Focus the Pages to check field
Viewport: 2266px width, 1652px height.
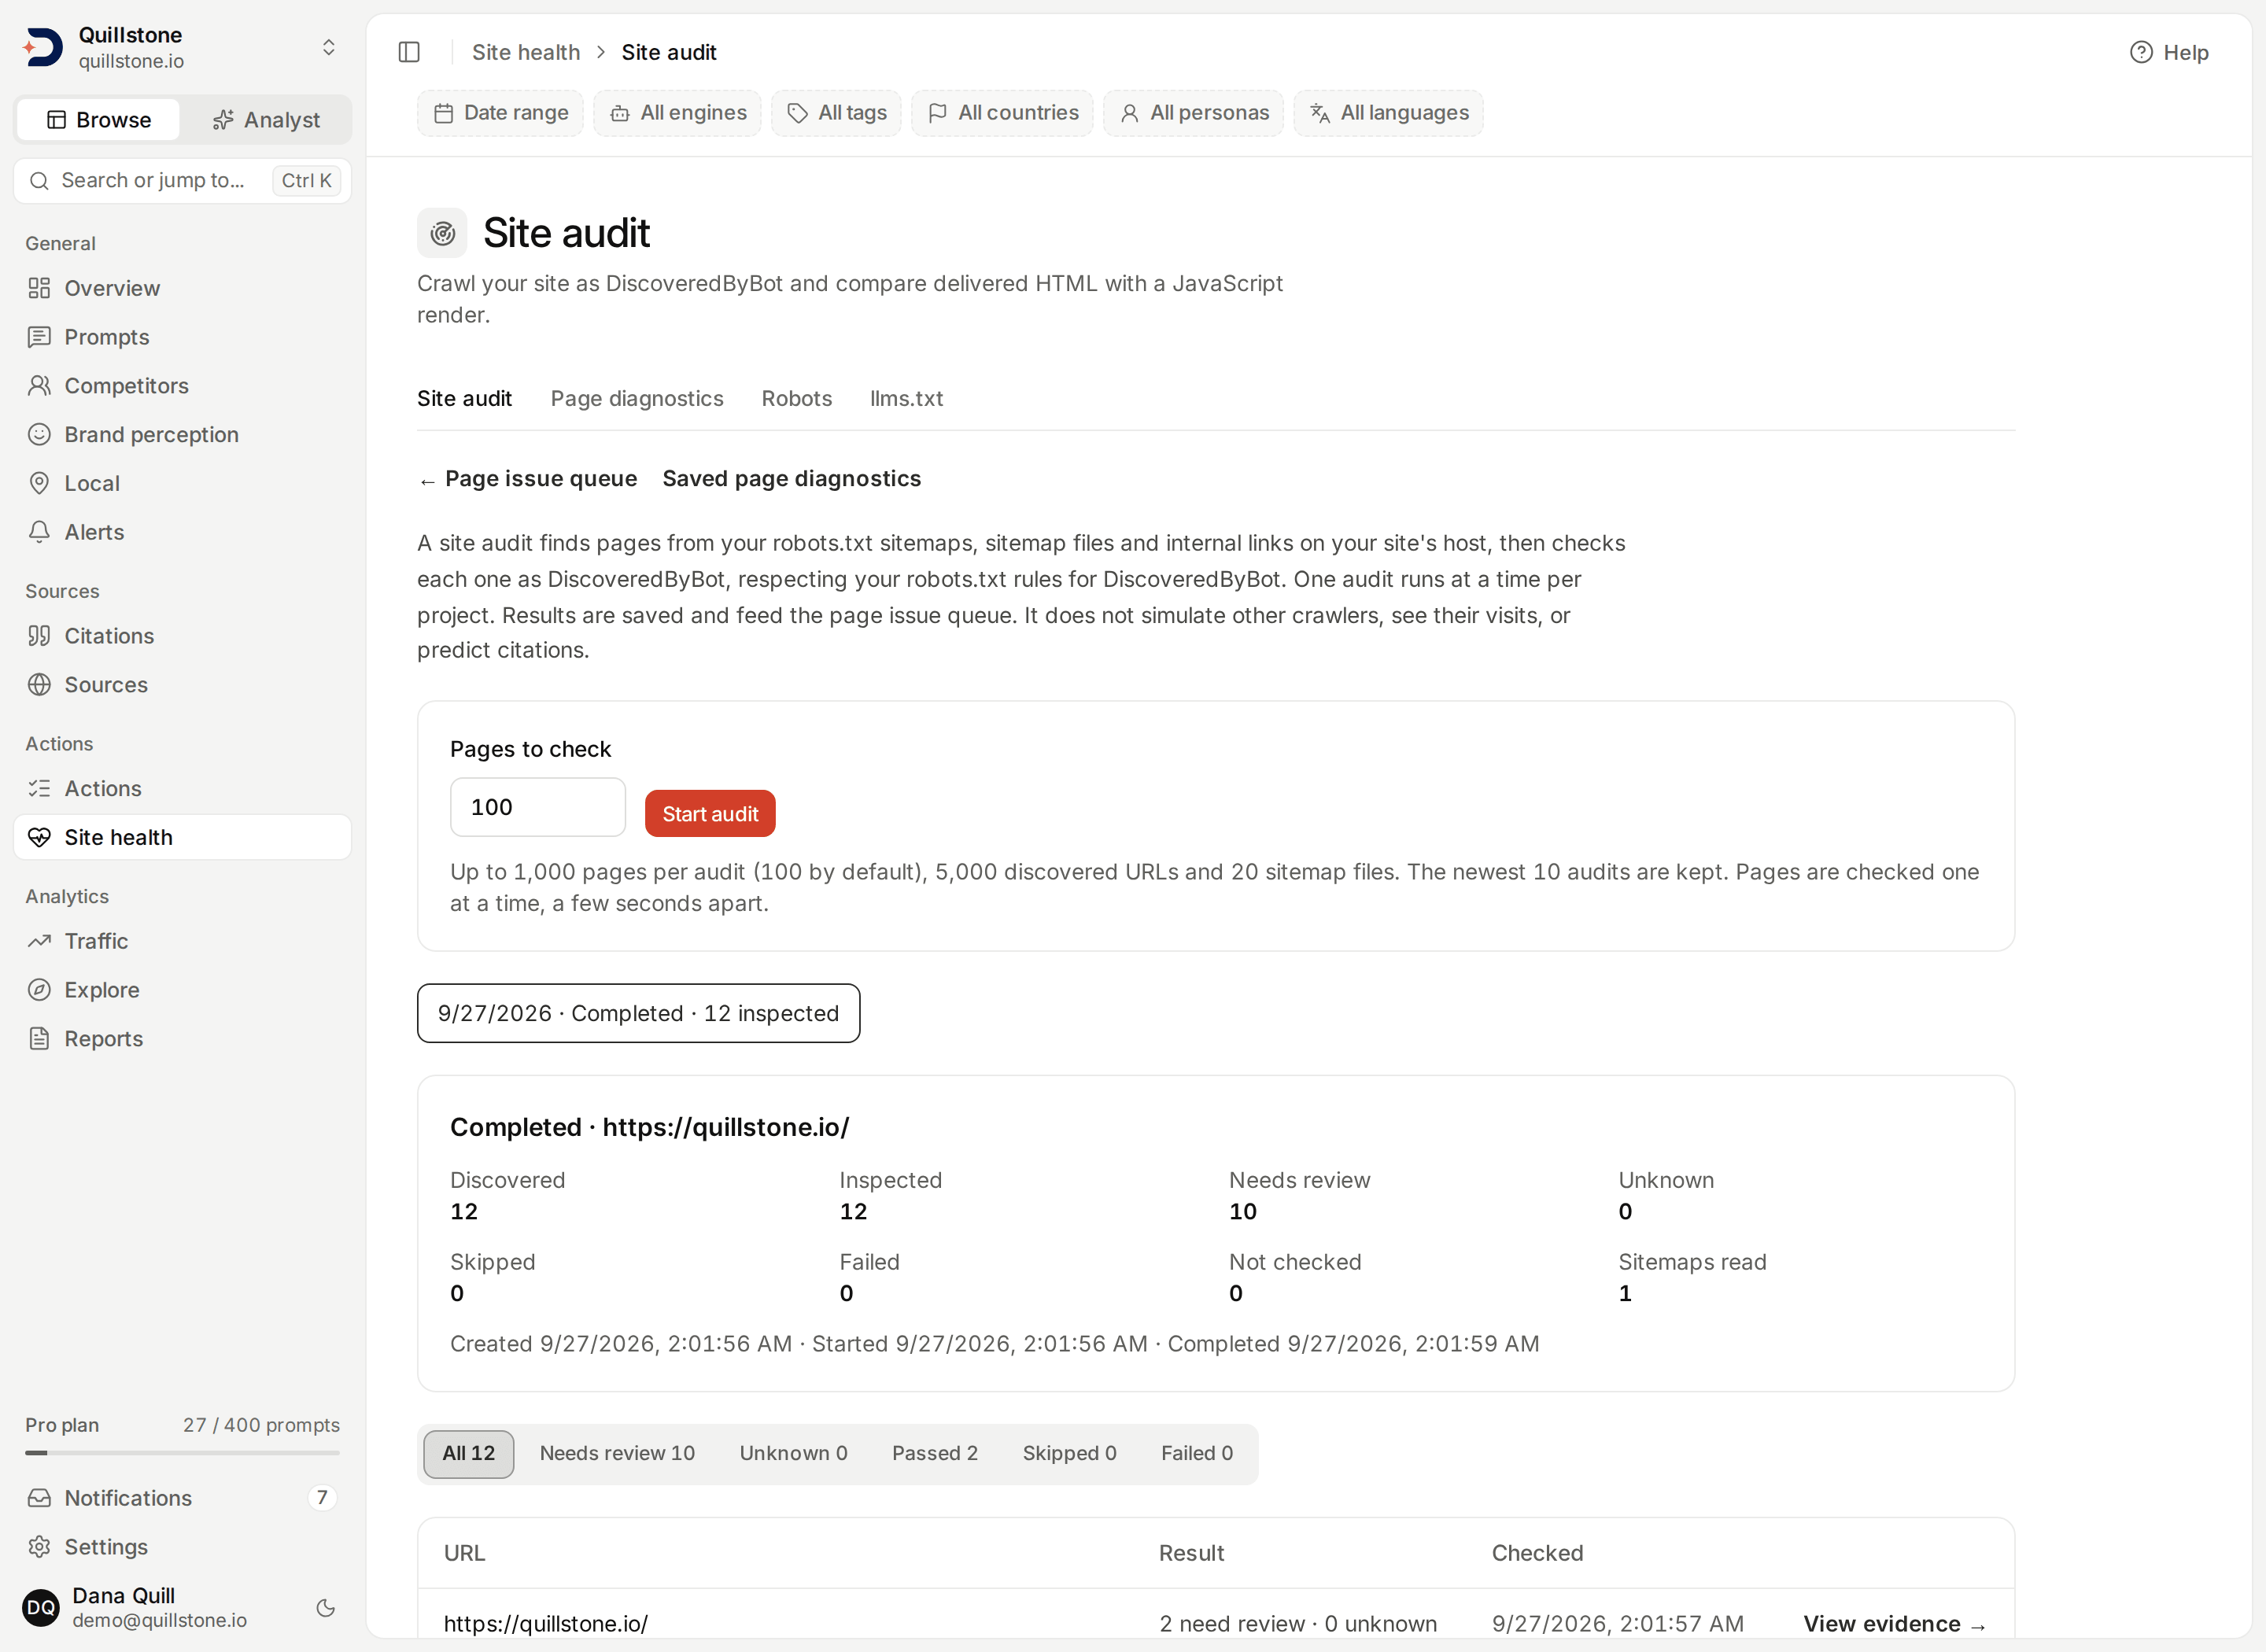(538, 807)
